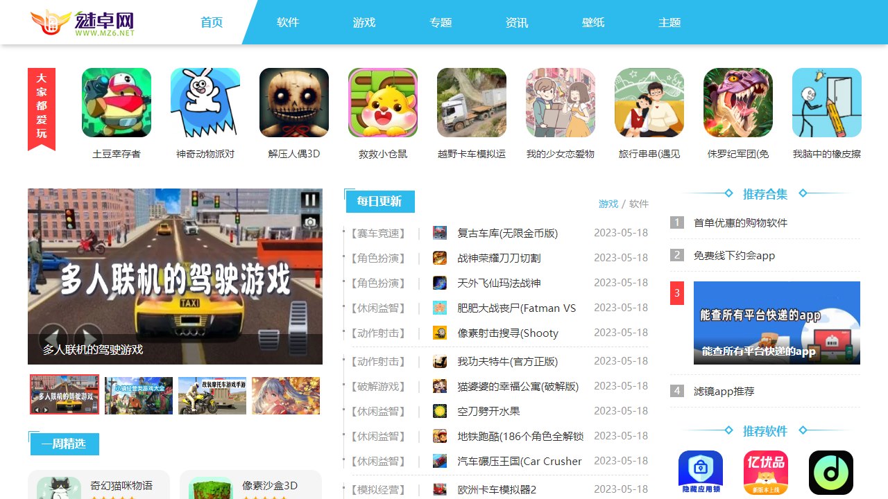Viewport: 888px width, 499px height.
Task: Click 像素沙盒3D title
Action: point(270,485)
